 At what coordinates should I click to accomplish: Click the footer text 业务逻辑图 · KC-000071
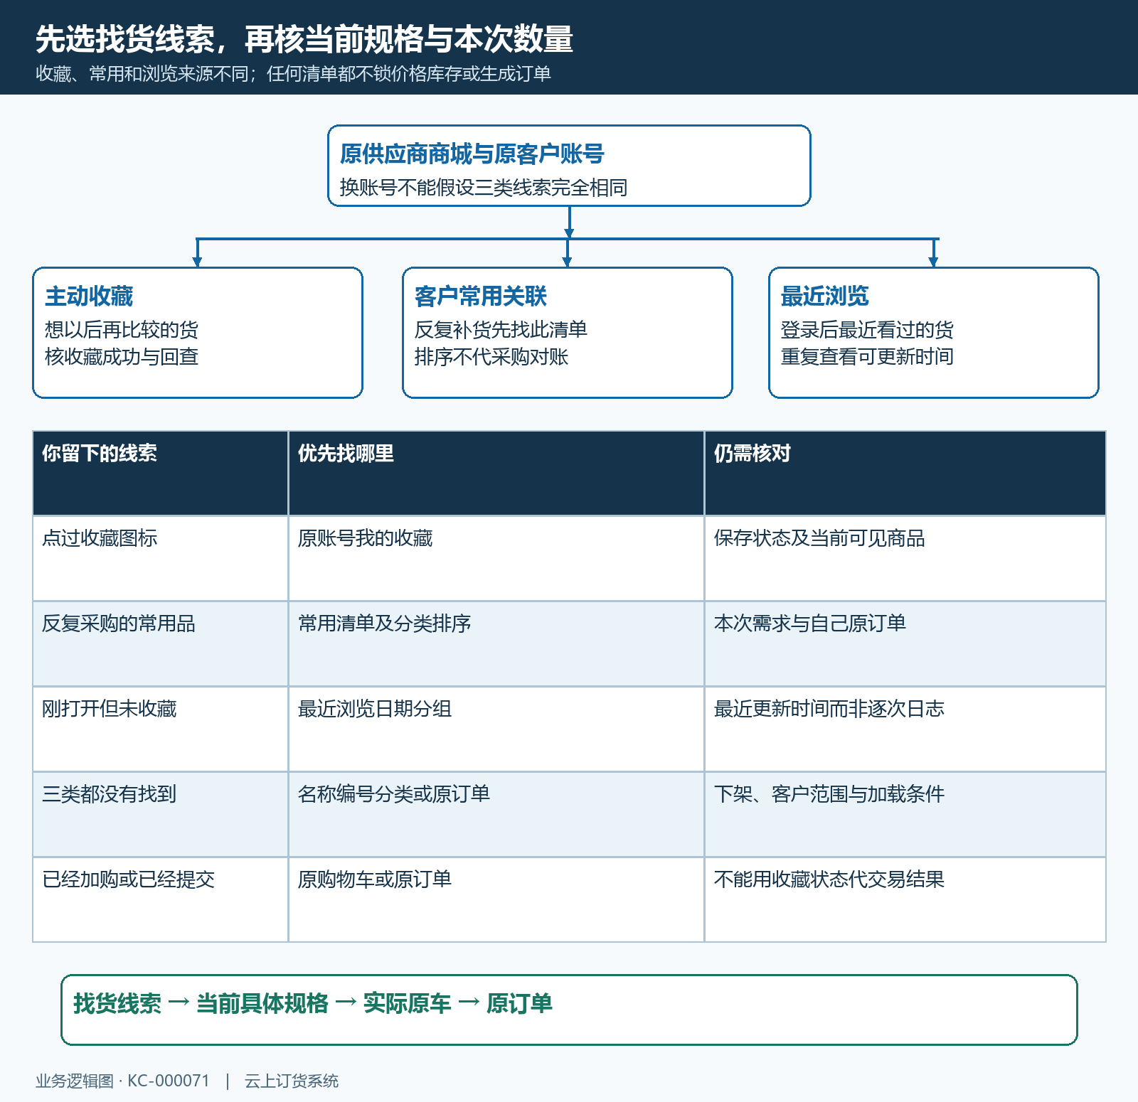(122, 1081)
